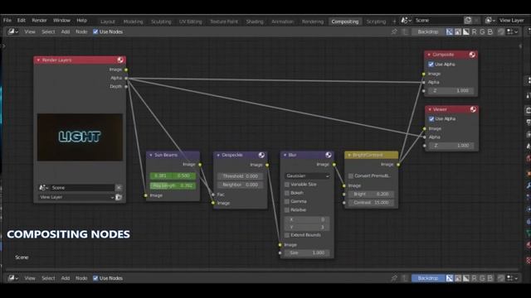Collapse the Bright/Contrast node
This screenshot has width=531, height=298.
click(x=349, y=155)
